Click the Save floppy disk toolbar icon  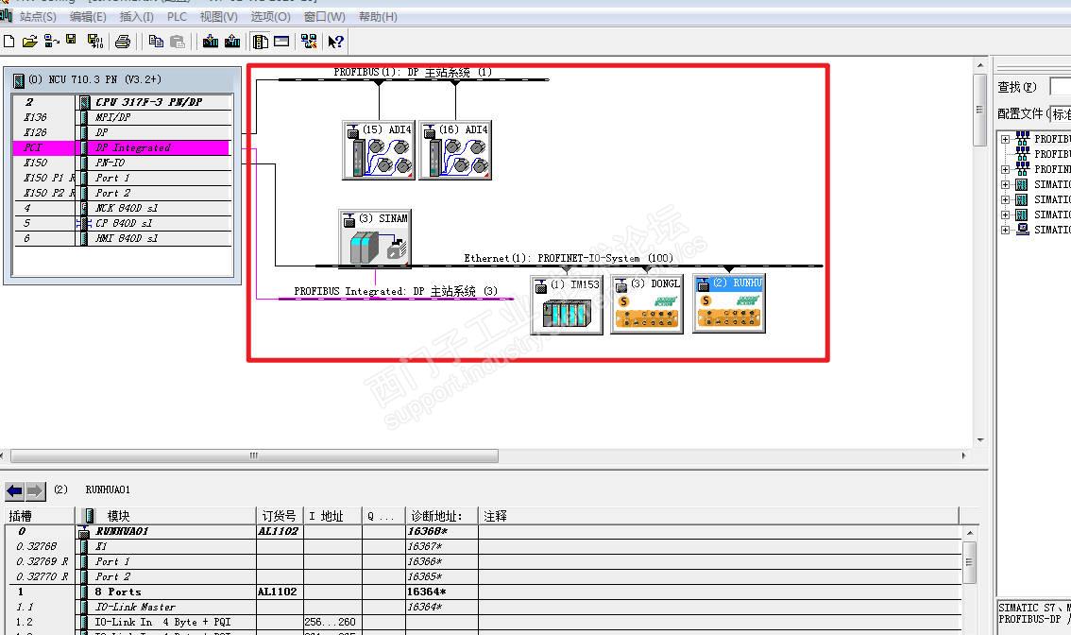[x=71, y=41]
